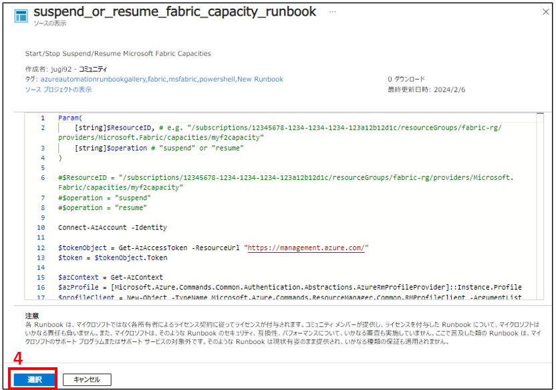Click line 7 '#$operation = "suspend"'
This screenshot has height=390, width=556.
(105, 197)
